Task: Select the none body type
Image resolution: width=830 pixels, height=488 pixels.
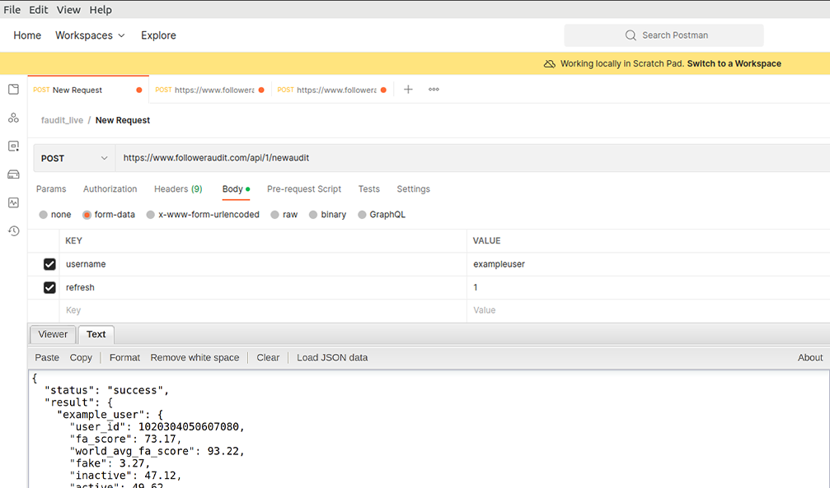Action: pos(44,215)
